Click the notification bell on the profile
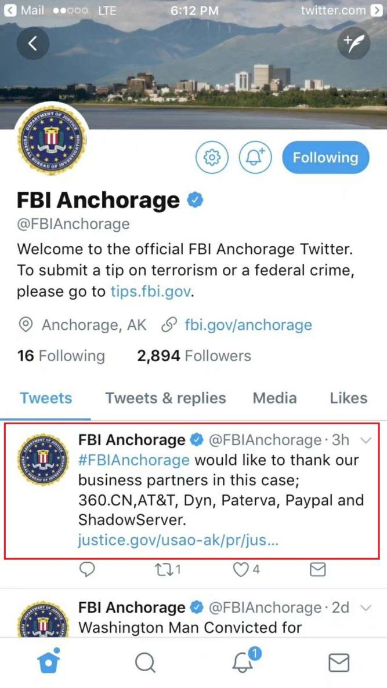Image resolution: width=387 pixels, height=688 pixels. [x=255, y=157]
